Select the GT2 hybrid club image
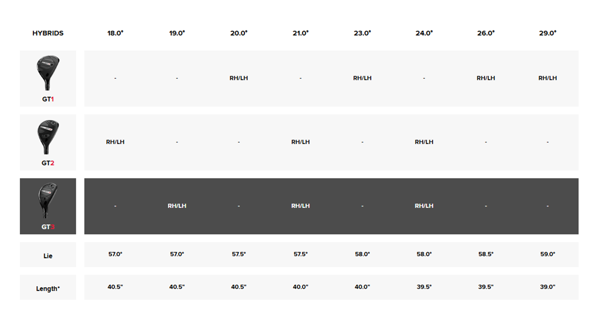This screenshot has height=322, width=601. pos(48,137)
